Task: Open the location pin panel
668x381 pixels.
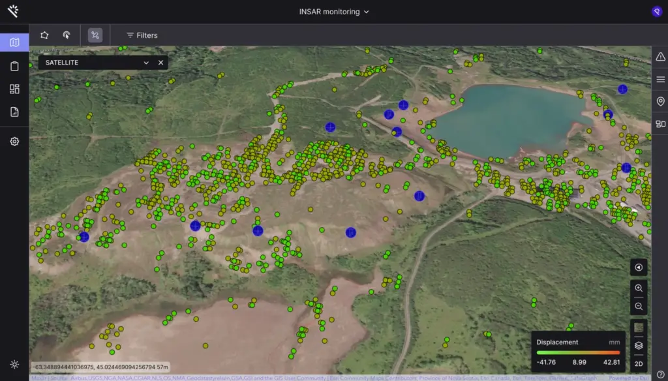Action: click(660, 101)
